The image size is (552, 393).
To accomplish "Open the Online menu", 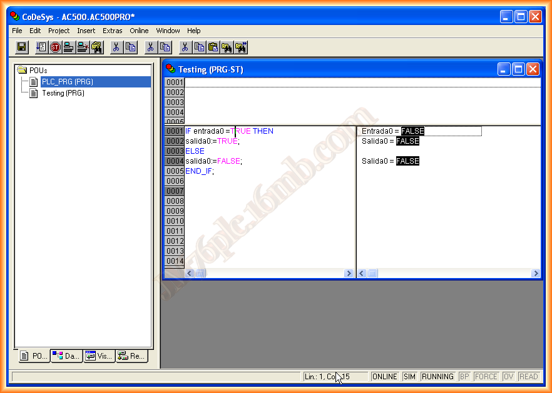I will tap(139, 31).
